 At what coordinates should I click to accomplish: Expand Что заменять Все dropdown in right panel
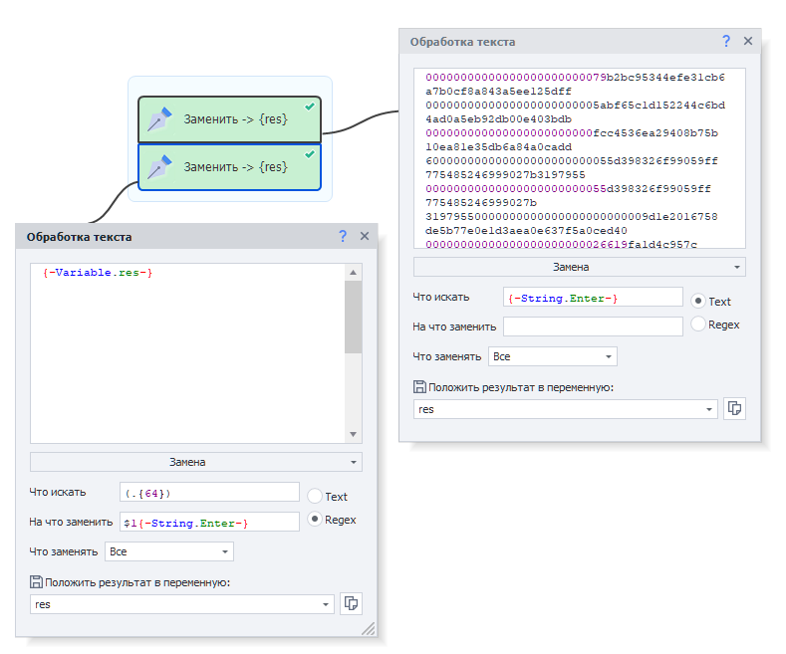[x=553, y=356]
